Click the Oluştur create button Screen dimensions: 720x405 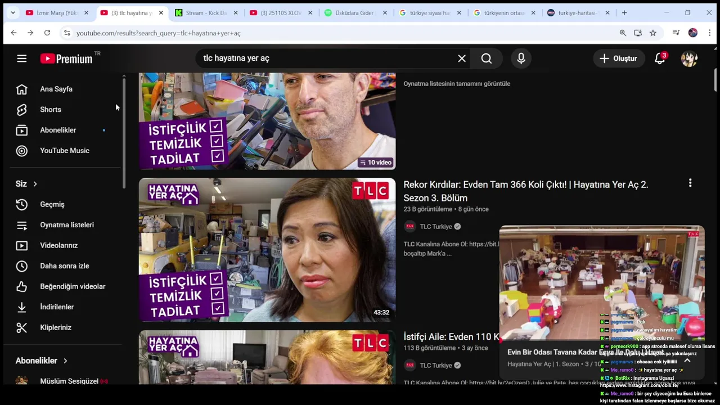point(619,58)
